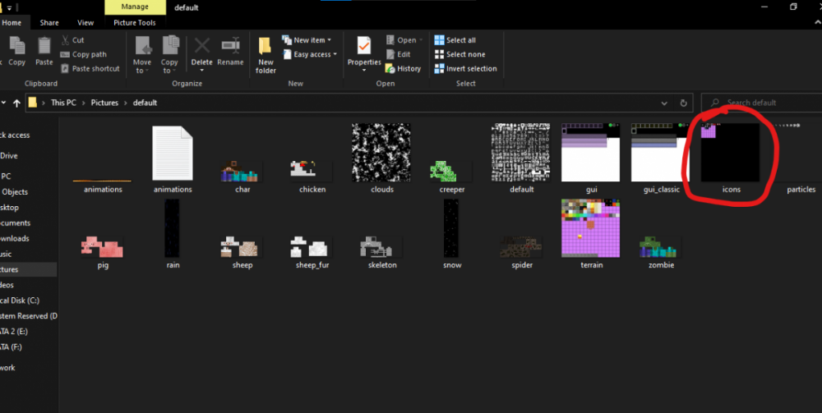Image resolution: width=822 pixels, height=413 pixels.
Task: Open the Copy to menu
Action: coord(169,54)
